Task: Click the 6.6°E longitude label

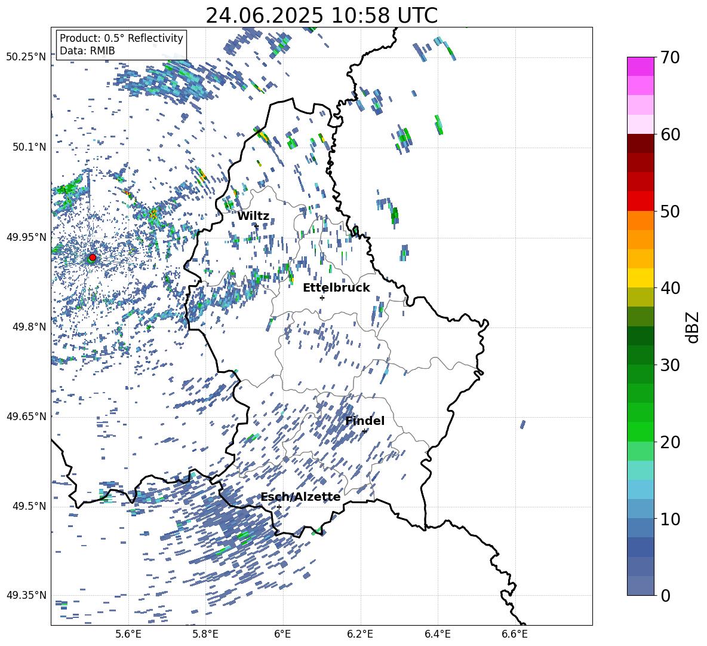Action: click(x=515, y=634)
